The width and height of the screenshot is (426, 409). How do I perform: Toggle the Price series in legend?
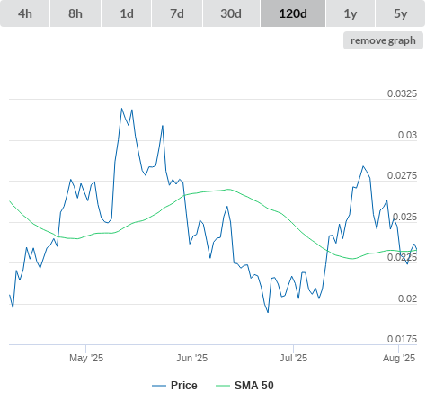tap(184, 386)
